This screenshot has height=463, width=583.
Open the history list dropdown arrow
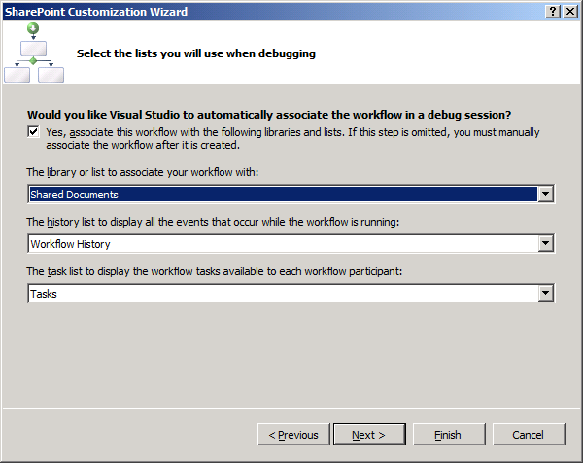point(546,243)
